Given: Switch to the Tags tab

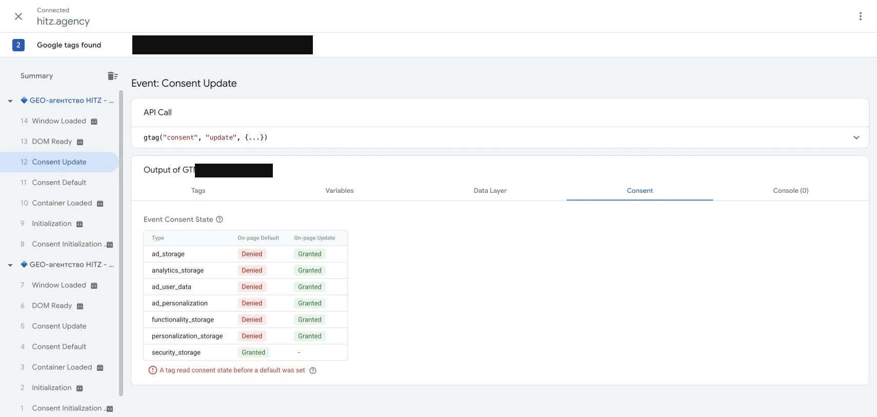Looking at the screenshot, I should pos(198,190).
